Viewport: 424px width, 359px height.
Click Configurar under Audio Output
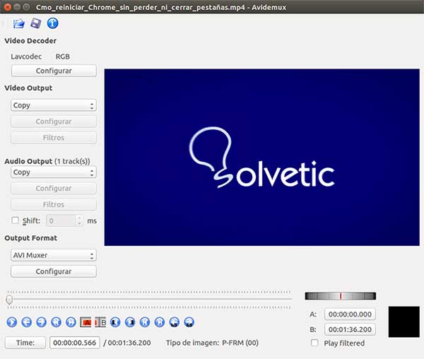54,189
